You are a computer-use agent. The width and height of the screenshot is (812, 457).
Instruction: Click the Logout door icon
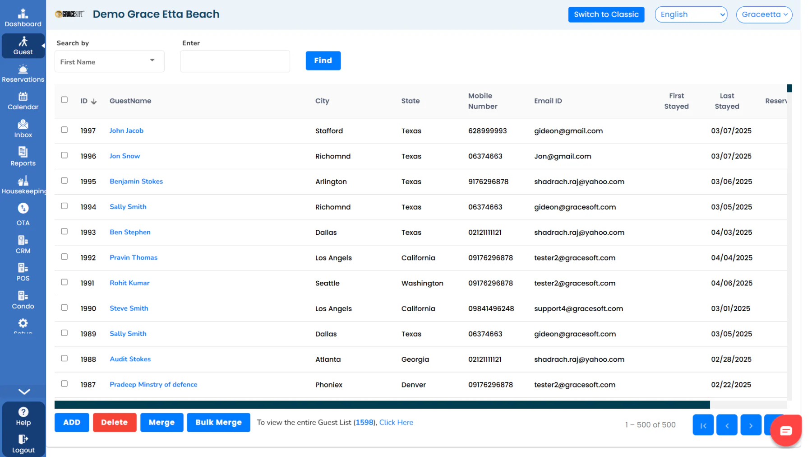(x=23, y=439)
